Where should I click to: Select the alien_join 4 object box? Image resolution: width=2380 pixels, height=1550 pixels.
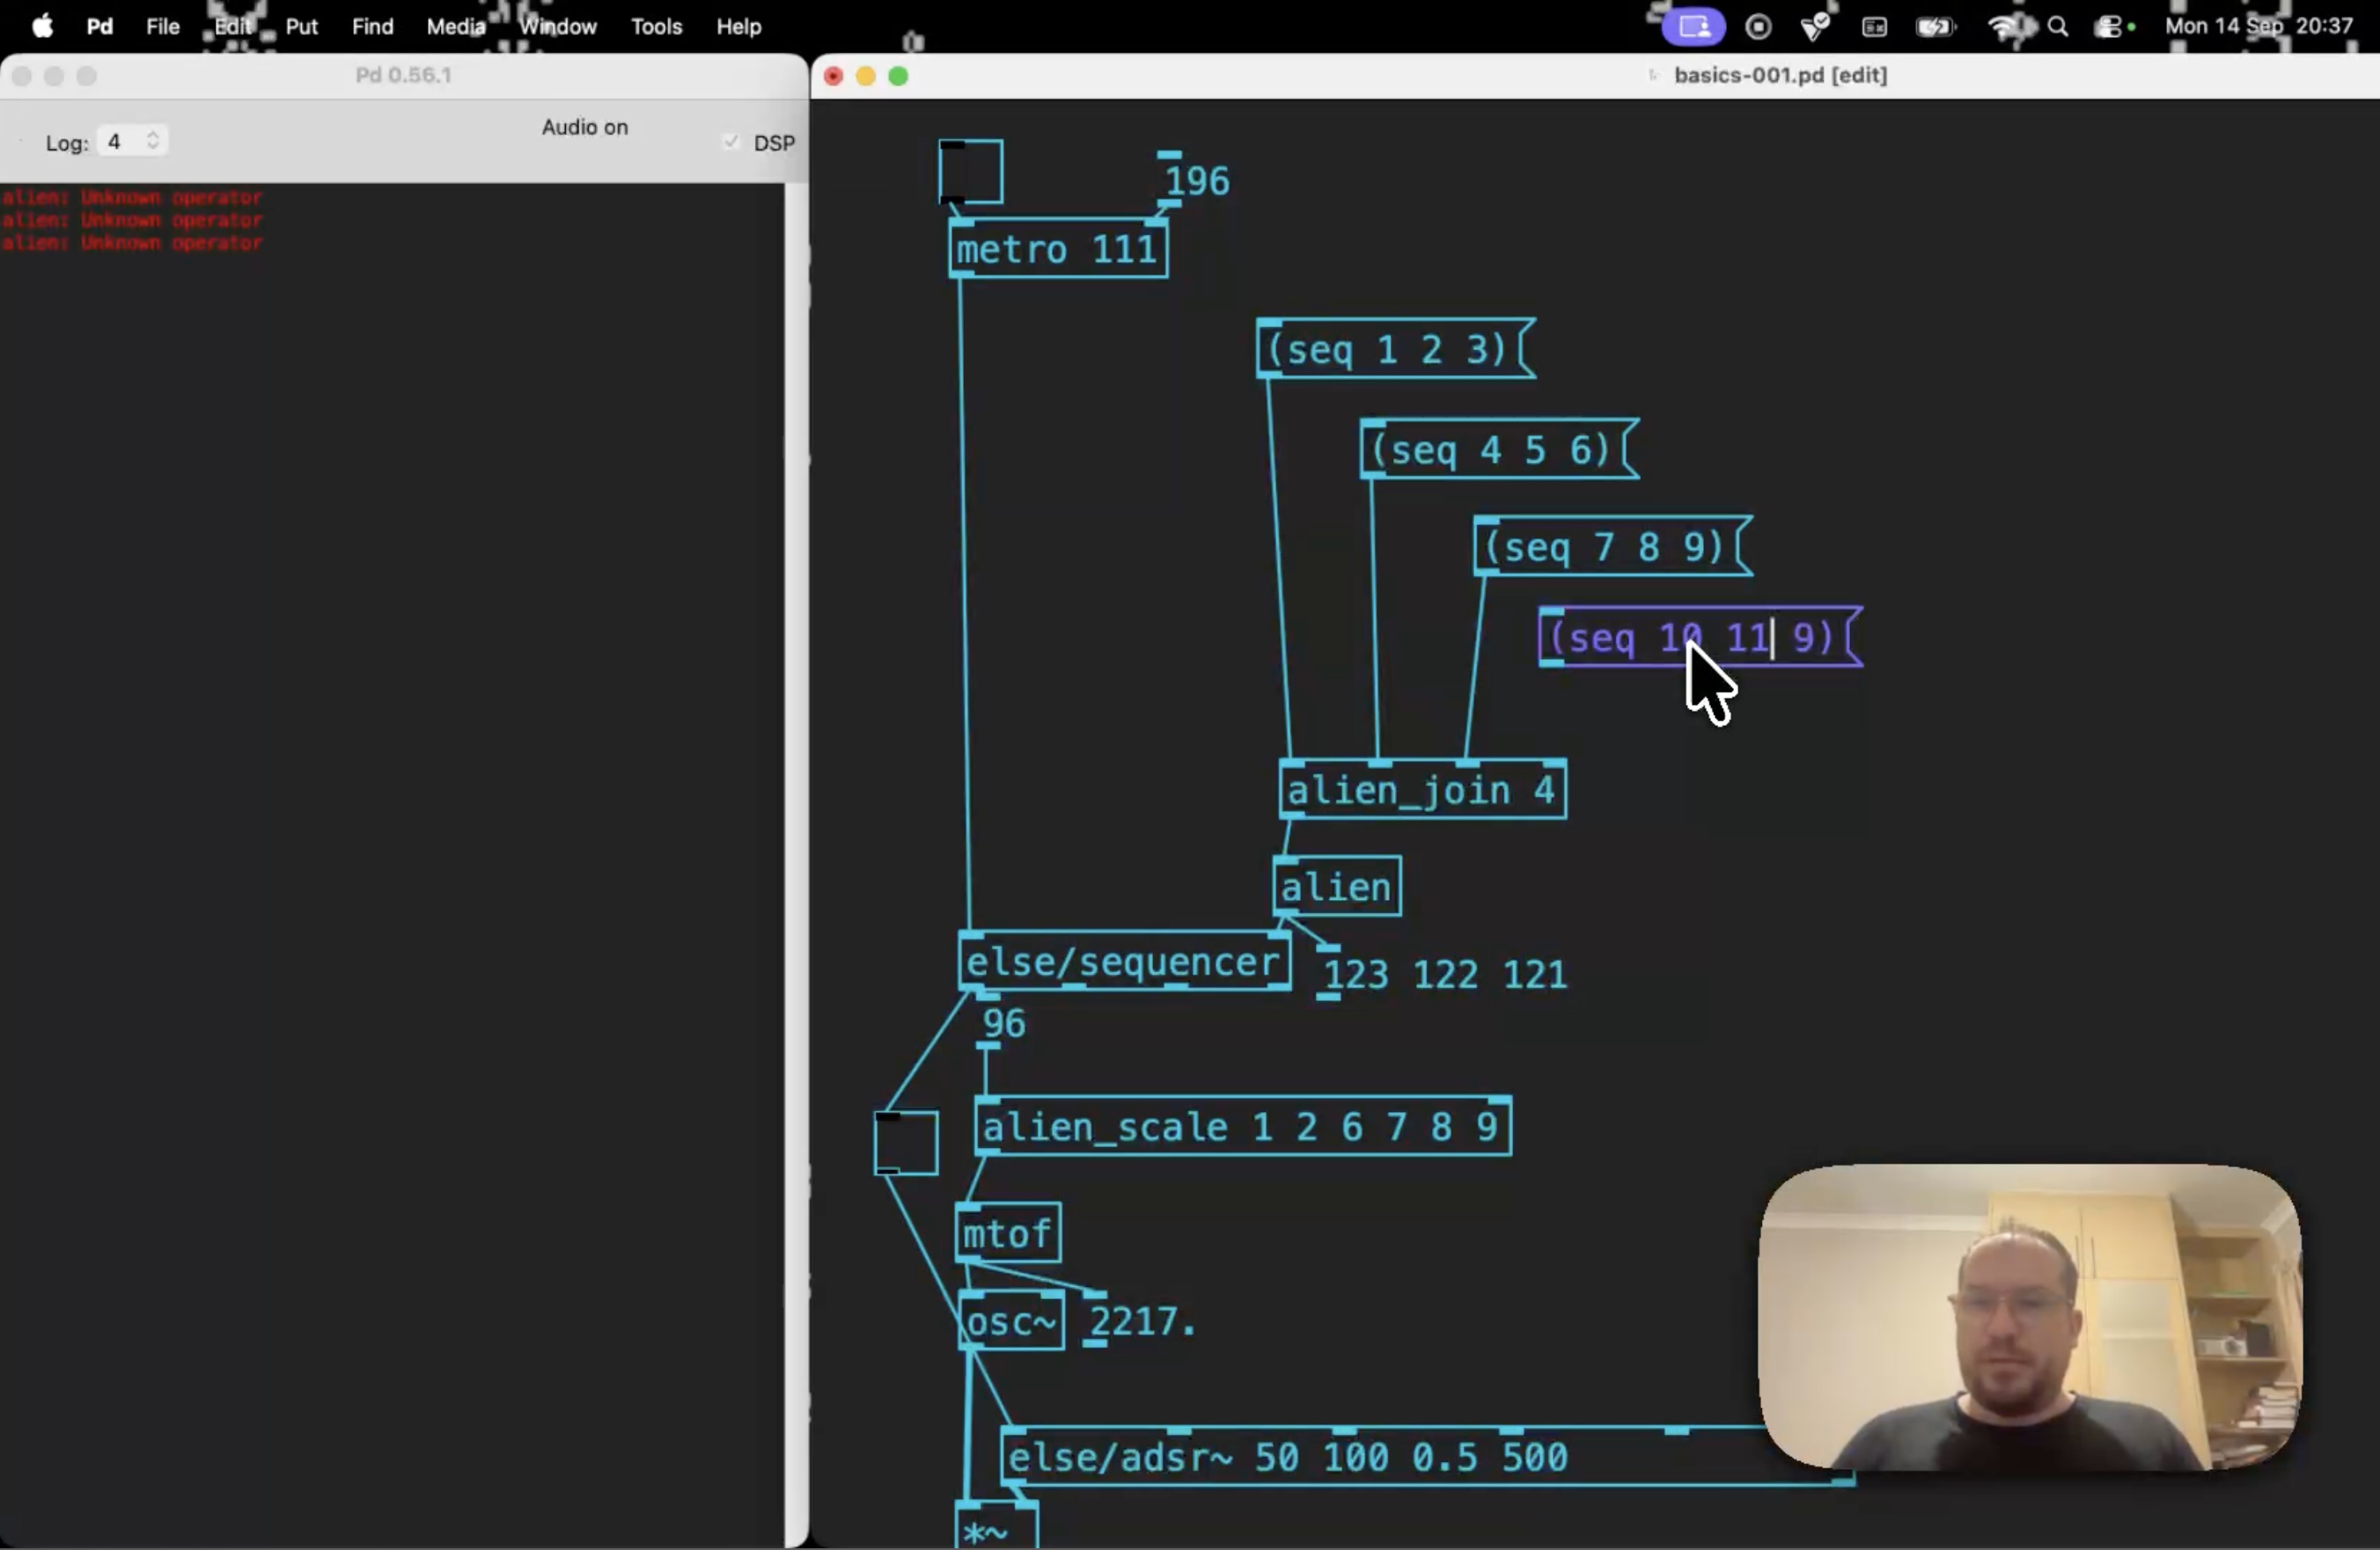click(1423, 791)
